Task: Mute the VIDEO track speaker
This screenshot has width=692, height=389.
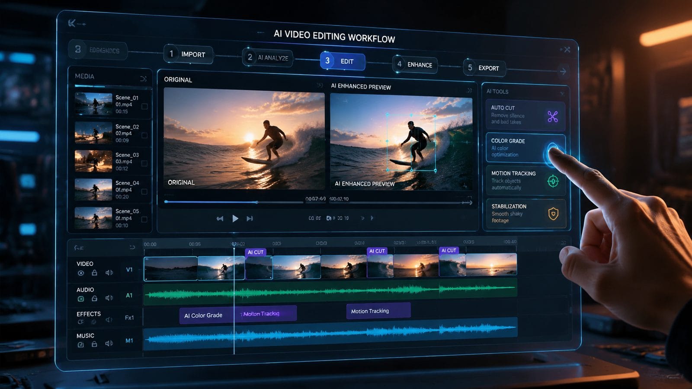Action: (x=109, y=273)
